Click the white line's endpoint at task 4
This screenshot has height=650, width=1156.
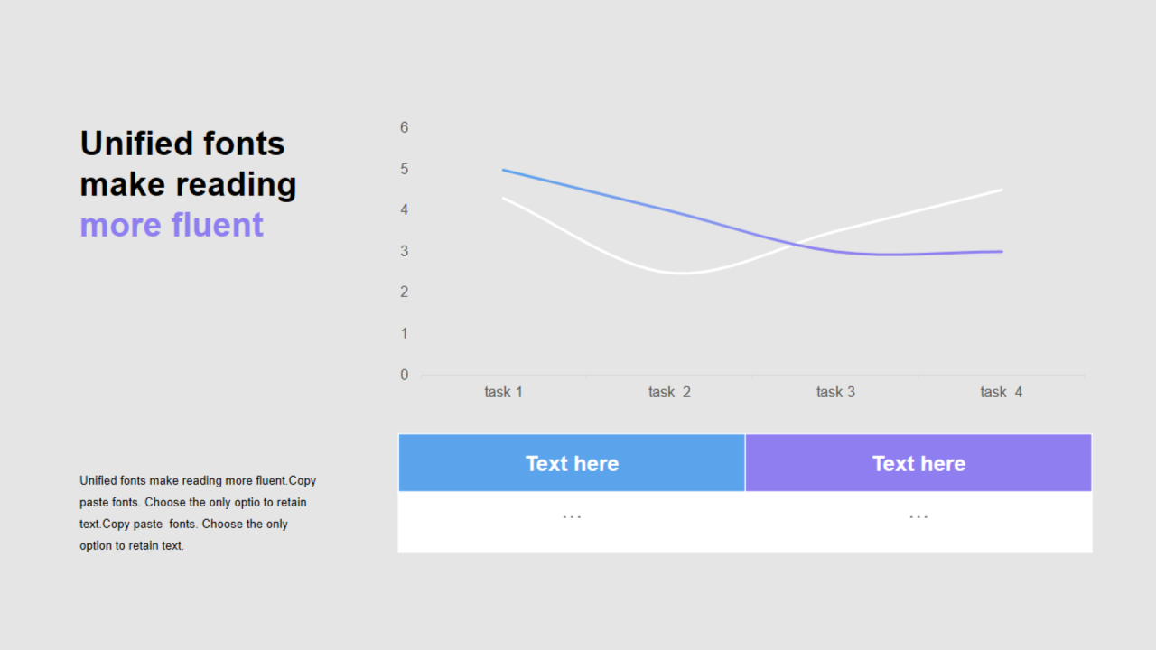coord(1002,190)
